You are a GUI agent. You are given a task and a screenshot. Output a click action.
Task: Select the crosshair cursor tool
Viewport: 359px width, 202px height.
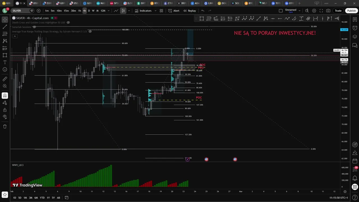[5, 20]
